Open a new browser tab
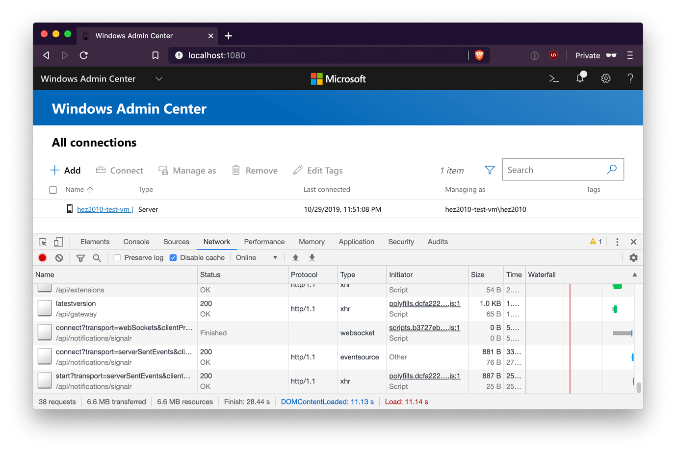The height and width of the screenshot is (453, 676). 229,36
